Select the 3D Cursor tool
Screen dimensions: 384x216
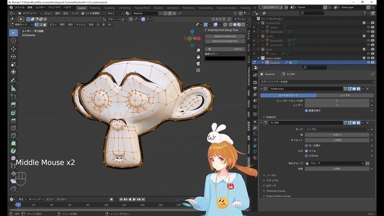13,41
